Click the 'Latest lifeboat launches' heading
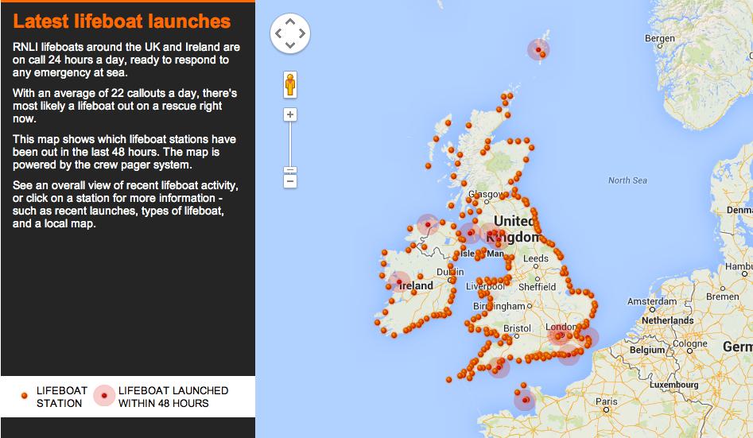The image size is (753, 438). 122,21
